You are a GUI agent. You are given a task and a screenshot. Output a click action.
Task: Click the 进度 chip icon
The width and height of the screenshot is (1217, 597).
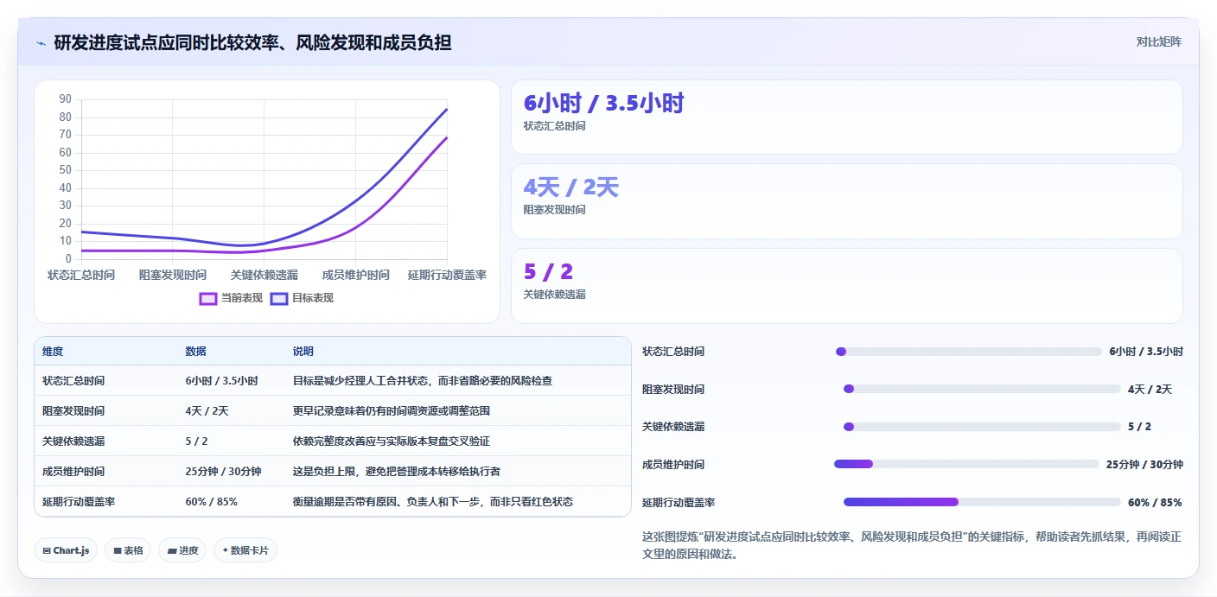tap(172, 550)
